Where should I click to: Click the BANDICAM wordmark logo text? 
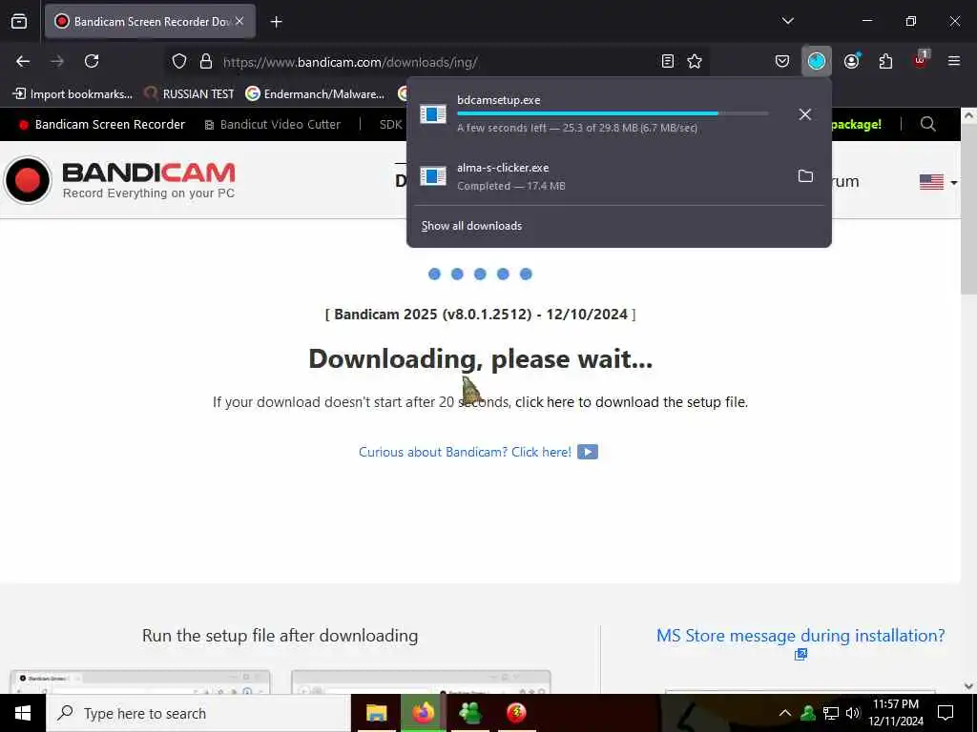point(149,173)
